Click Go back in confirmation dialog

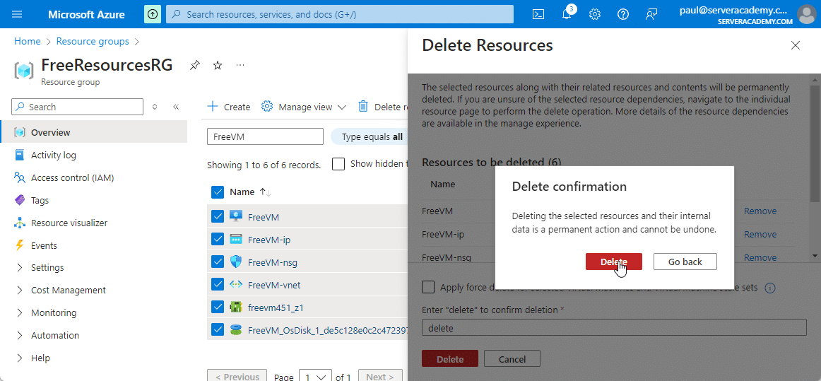click(x=685, y=262)
